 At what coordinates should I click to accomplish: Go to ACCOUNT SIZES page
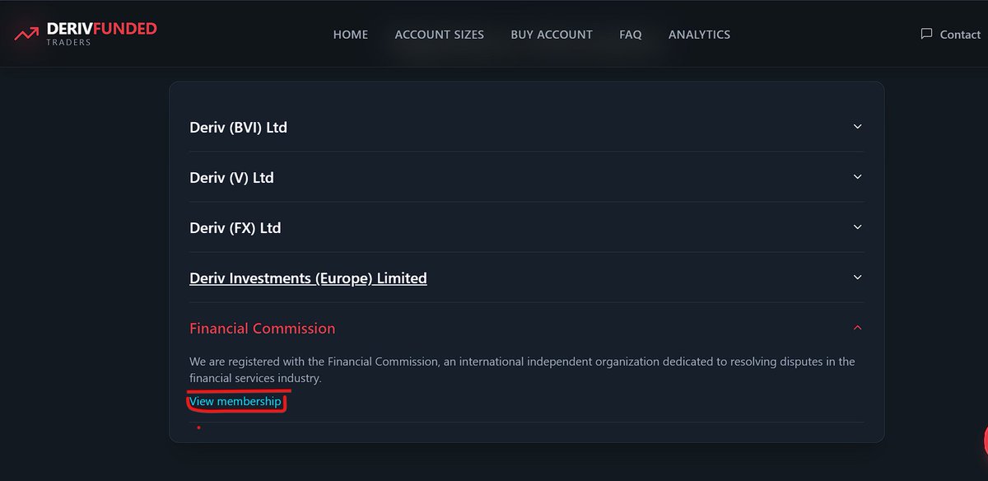440,35
